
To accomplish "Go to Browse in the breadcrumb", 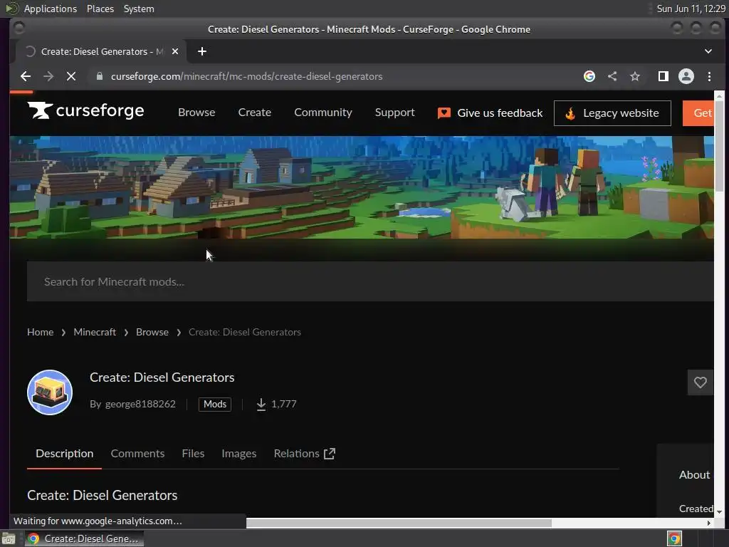I will click(152, 332).
